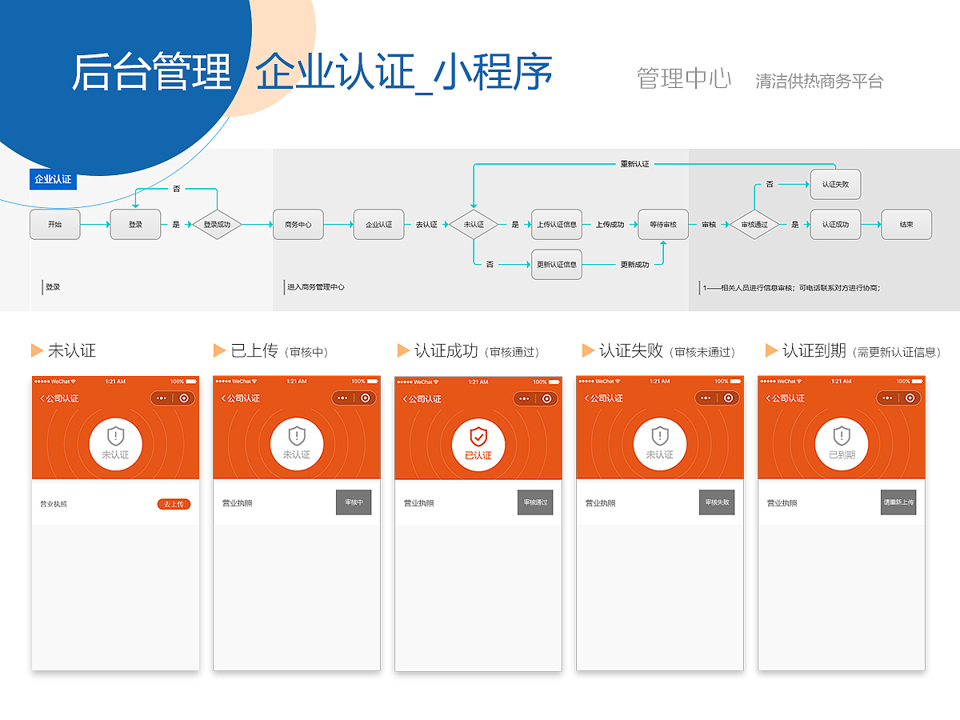
Task: Click the 管理中心 header text
Action: click(684, 78)
